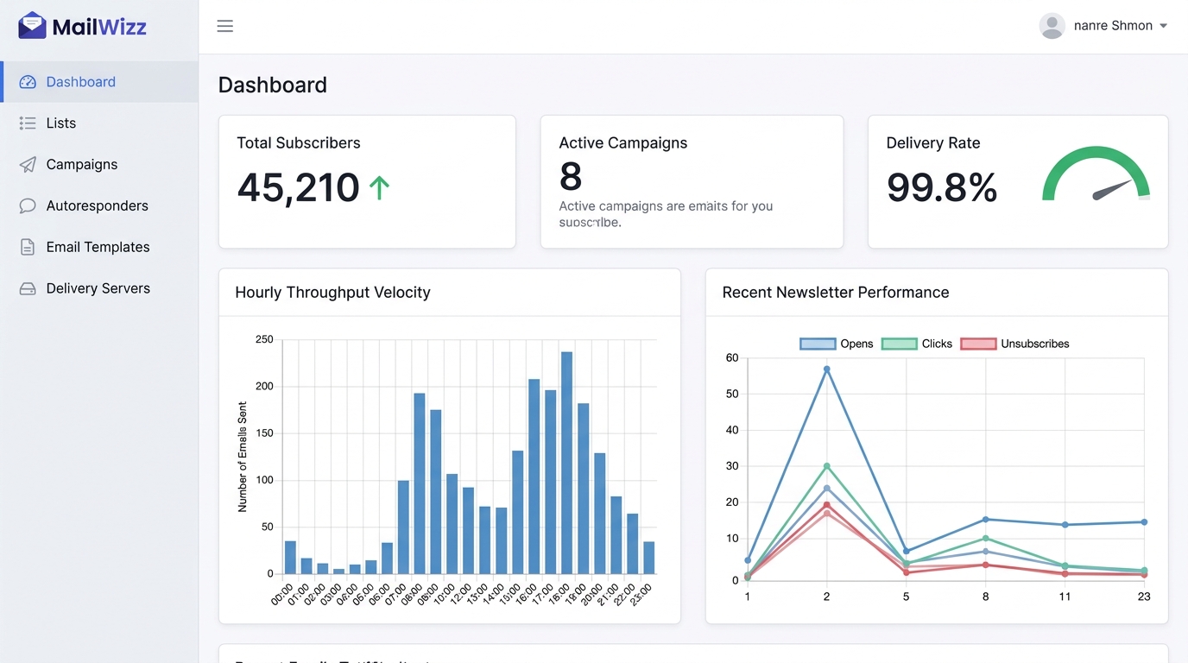Click the Active Campaigns count 8
1188x663 pixels.
[571, 177]
